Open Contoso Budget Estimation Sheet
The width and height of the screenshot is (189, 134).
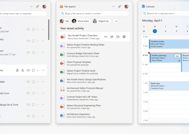coord(94,54)
